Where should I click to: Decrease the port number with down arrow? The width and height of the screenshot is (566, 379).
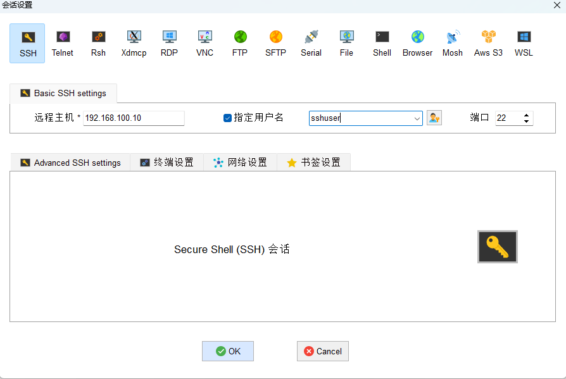pyautogui.click(x=526, y=121)
